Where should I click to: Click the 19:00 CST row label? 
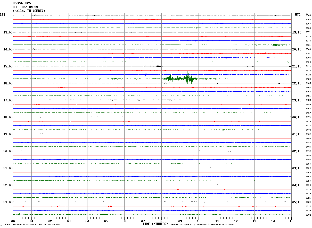click(8, 134)
